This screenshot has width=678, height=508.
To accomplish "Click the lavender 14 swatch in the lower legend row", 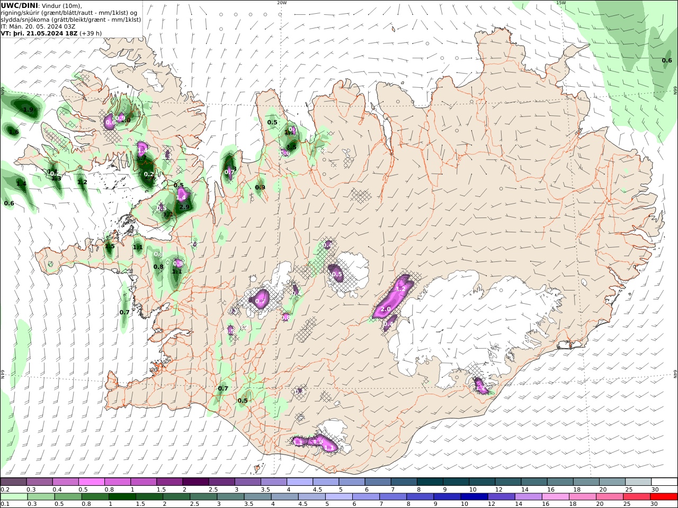I will tap(528, 497).
